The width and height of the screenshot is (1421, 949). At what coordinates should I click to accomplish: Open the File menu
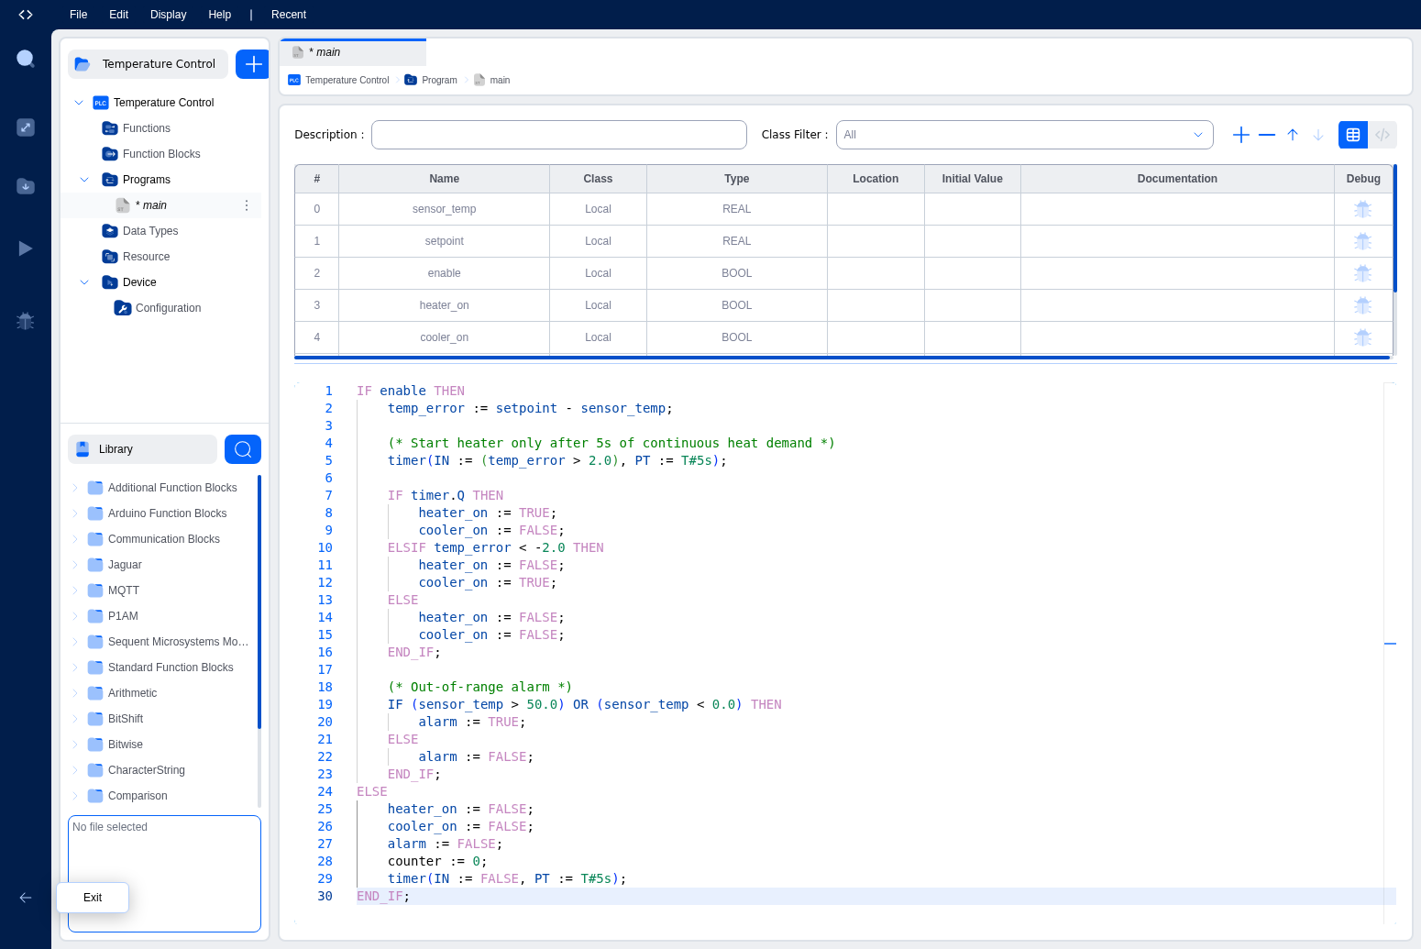pos(79,15)
